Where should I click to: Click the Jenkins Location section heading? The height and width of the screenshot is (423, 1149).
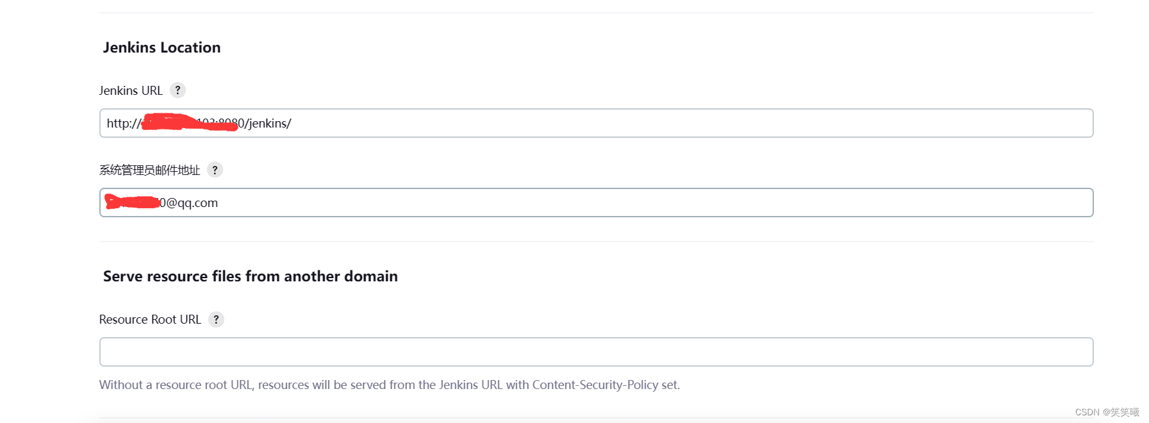(162, 47)
